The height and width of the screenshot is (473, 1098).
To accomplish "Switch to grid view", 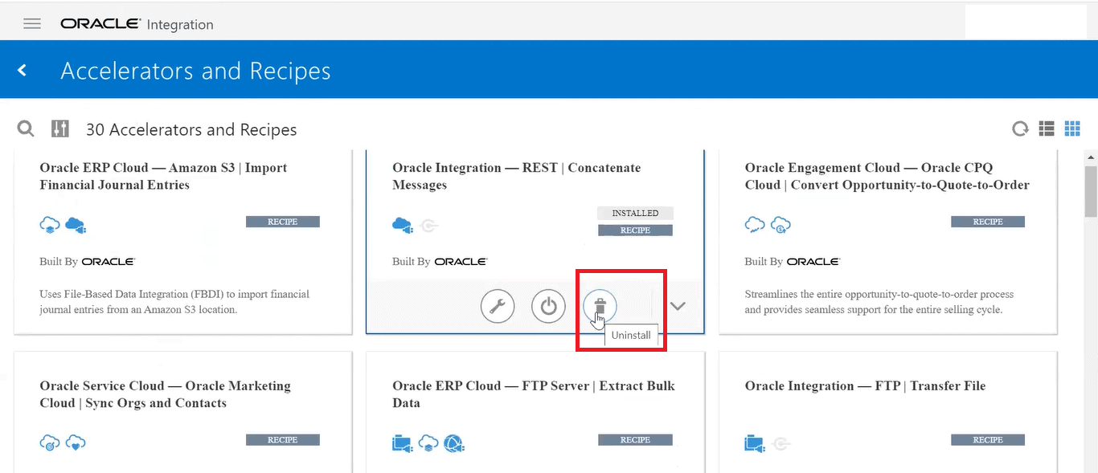I will click(x=1072, y=128).
